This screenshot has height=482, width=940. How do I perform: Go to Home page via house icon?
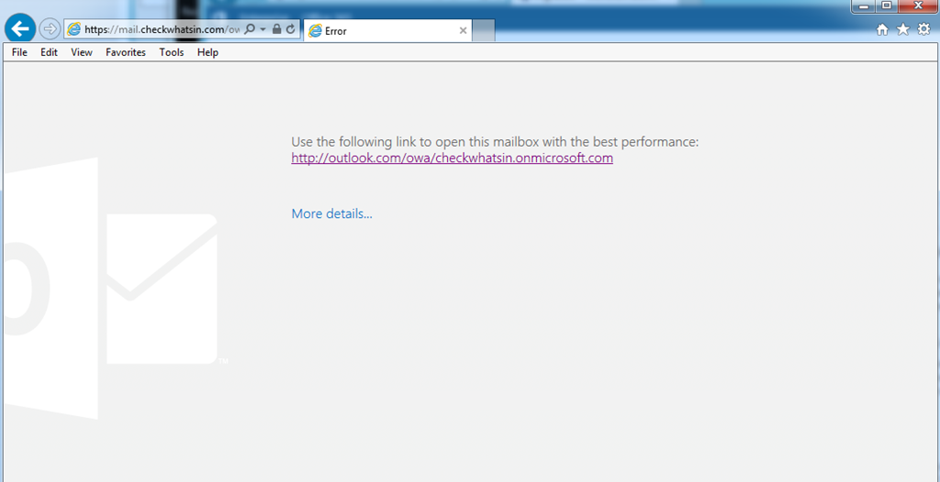click(882, 30)
